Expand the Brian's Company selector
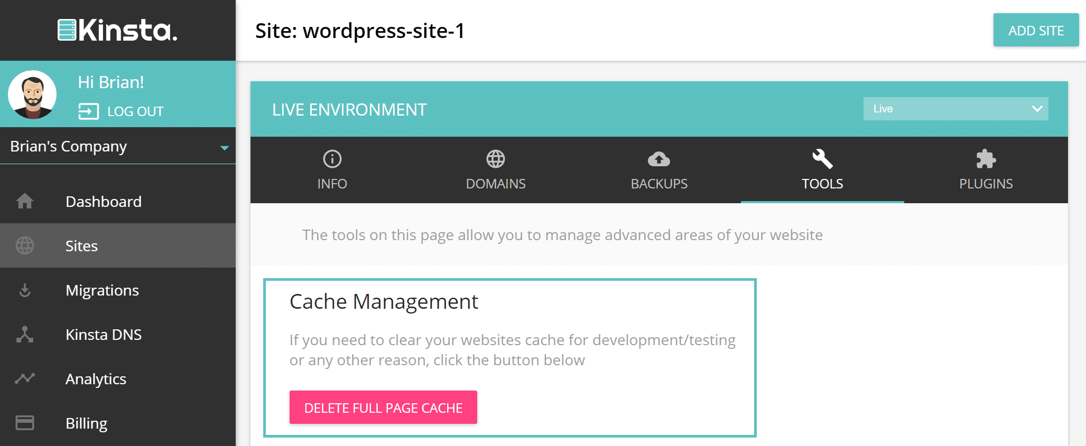This screenshot has height=446, width=1086. [x=118, y=146]
